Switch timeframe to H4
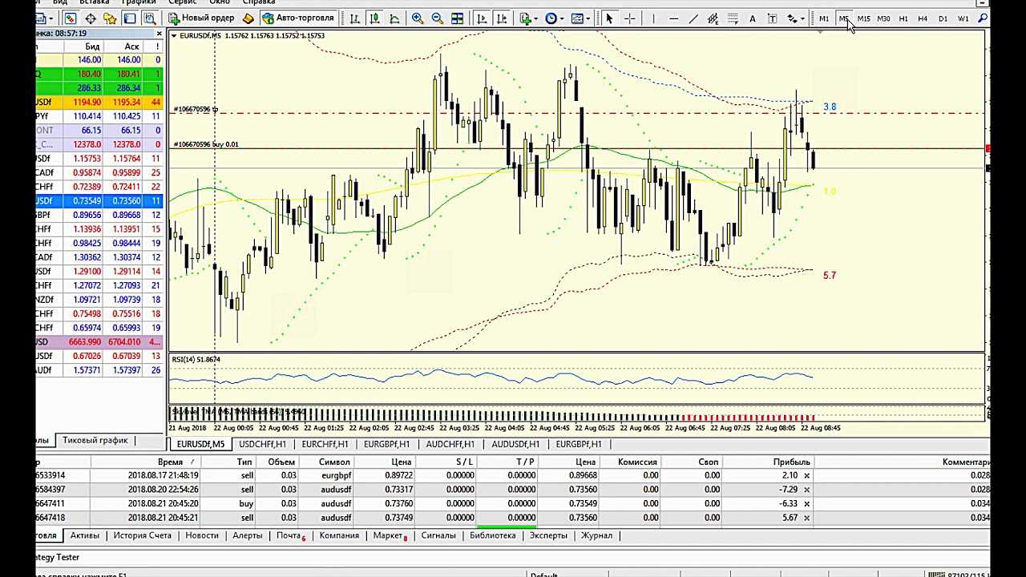 [x=923, y=18]
